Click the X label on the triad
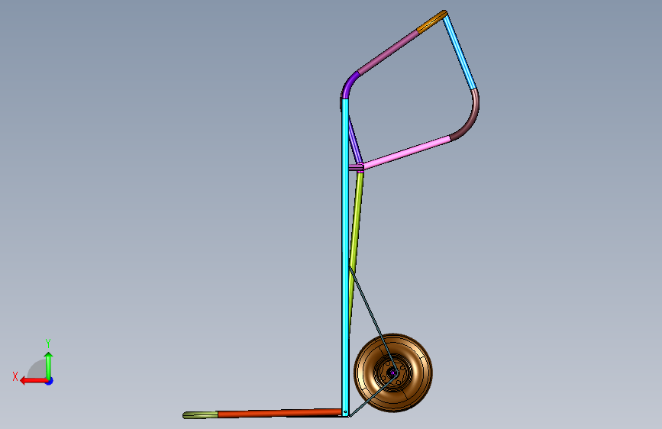662x429 pixels. [x=15, y=376]
